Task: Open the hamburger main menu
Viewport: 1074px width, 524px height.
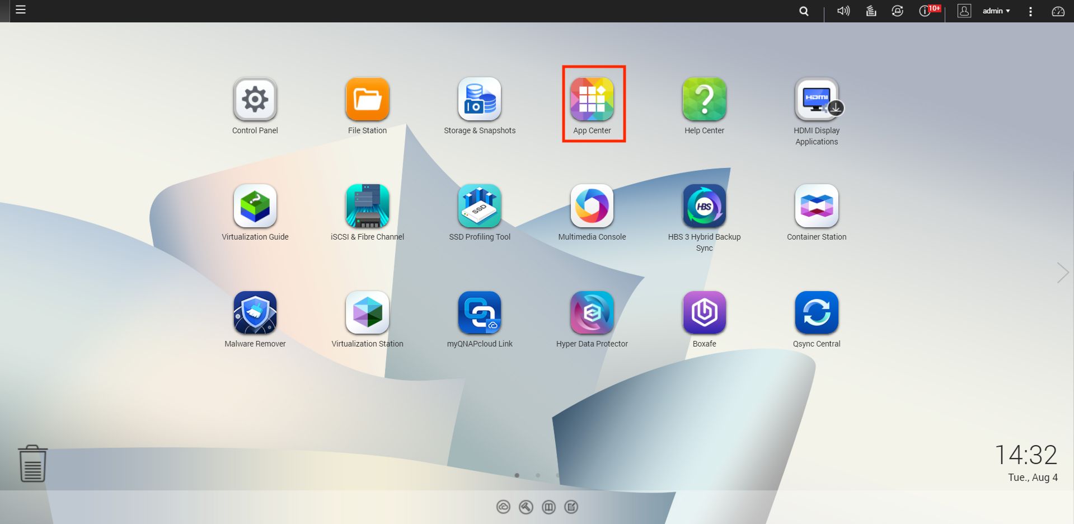Action: click(x=21, y=10)
